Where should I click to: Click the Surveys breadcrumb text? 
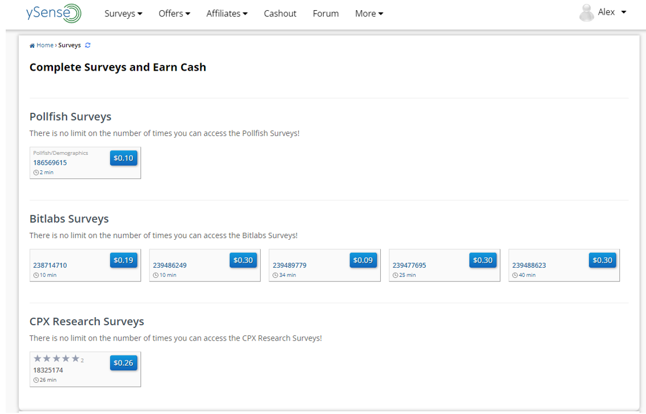click(x=69, y=45)
